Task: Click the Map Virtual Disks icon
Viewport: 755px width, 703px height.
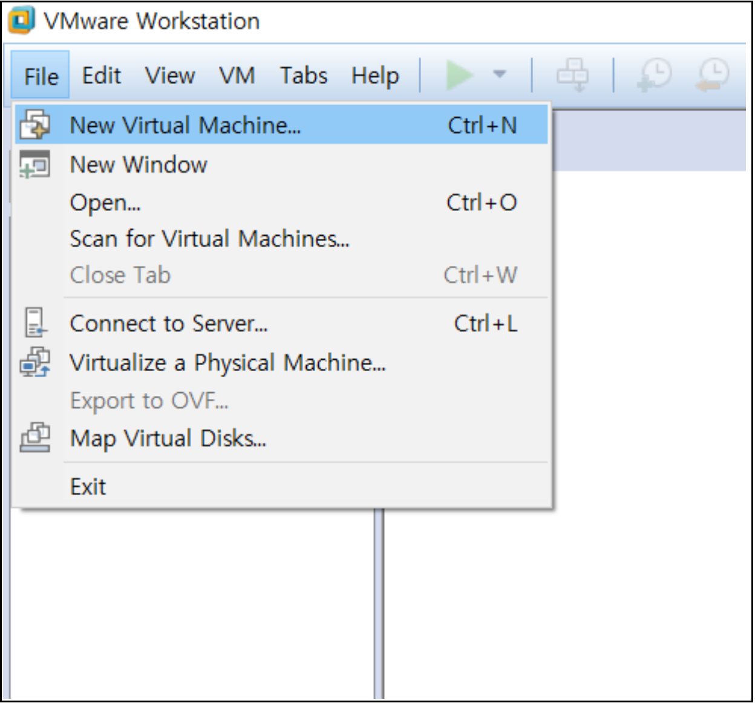Action: coord(35,438)
